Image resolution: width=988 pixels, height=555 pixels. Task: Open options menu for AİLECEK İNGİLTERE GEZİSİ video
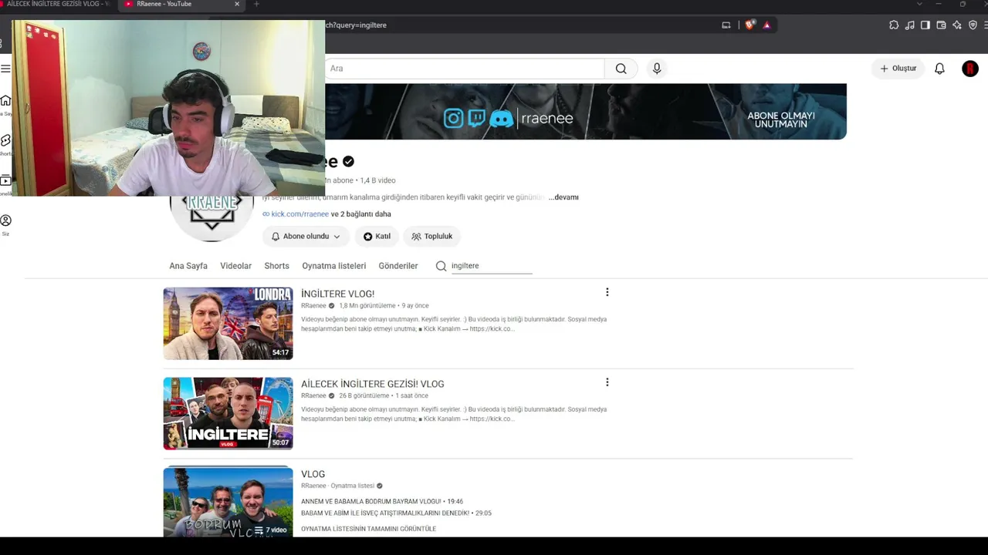(607, 382)
